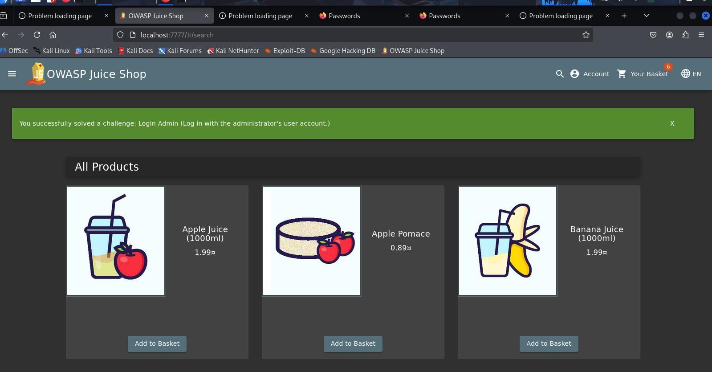The width and height of the screenshot is (712, 372).
Task: Open Your Basket
Action: click(x=643, y=74)
